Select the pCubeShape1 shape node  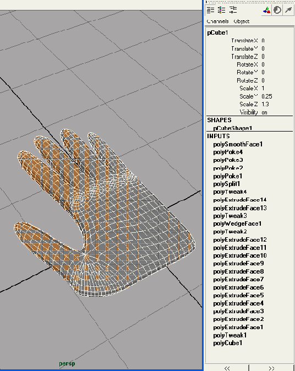(233, 128)
